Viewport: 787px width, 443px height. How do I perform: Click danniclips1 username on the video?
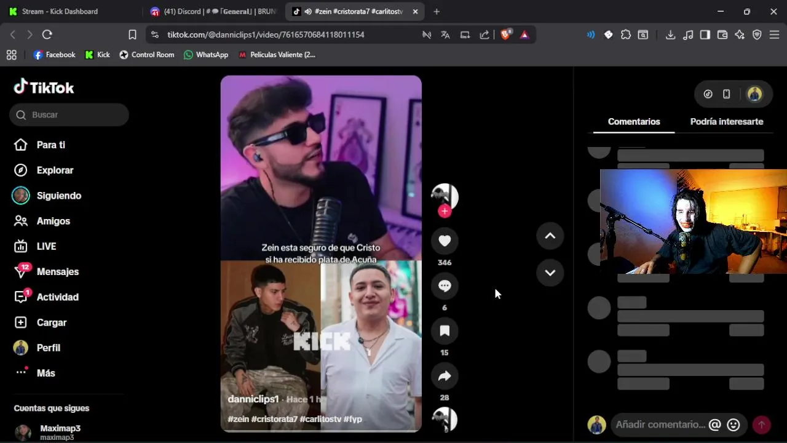coord(253,399)
